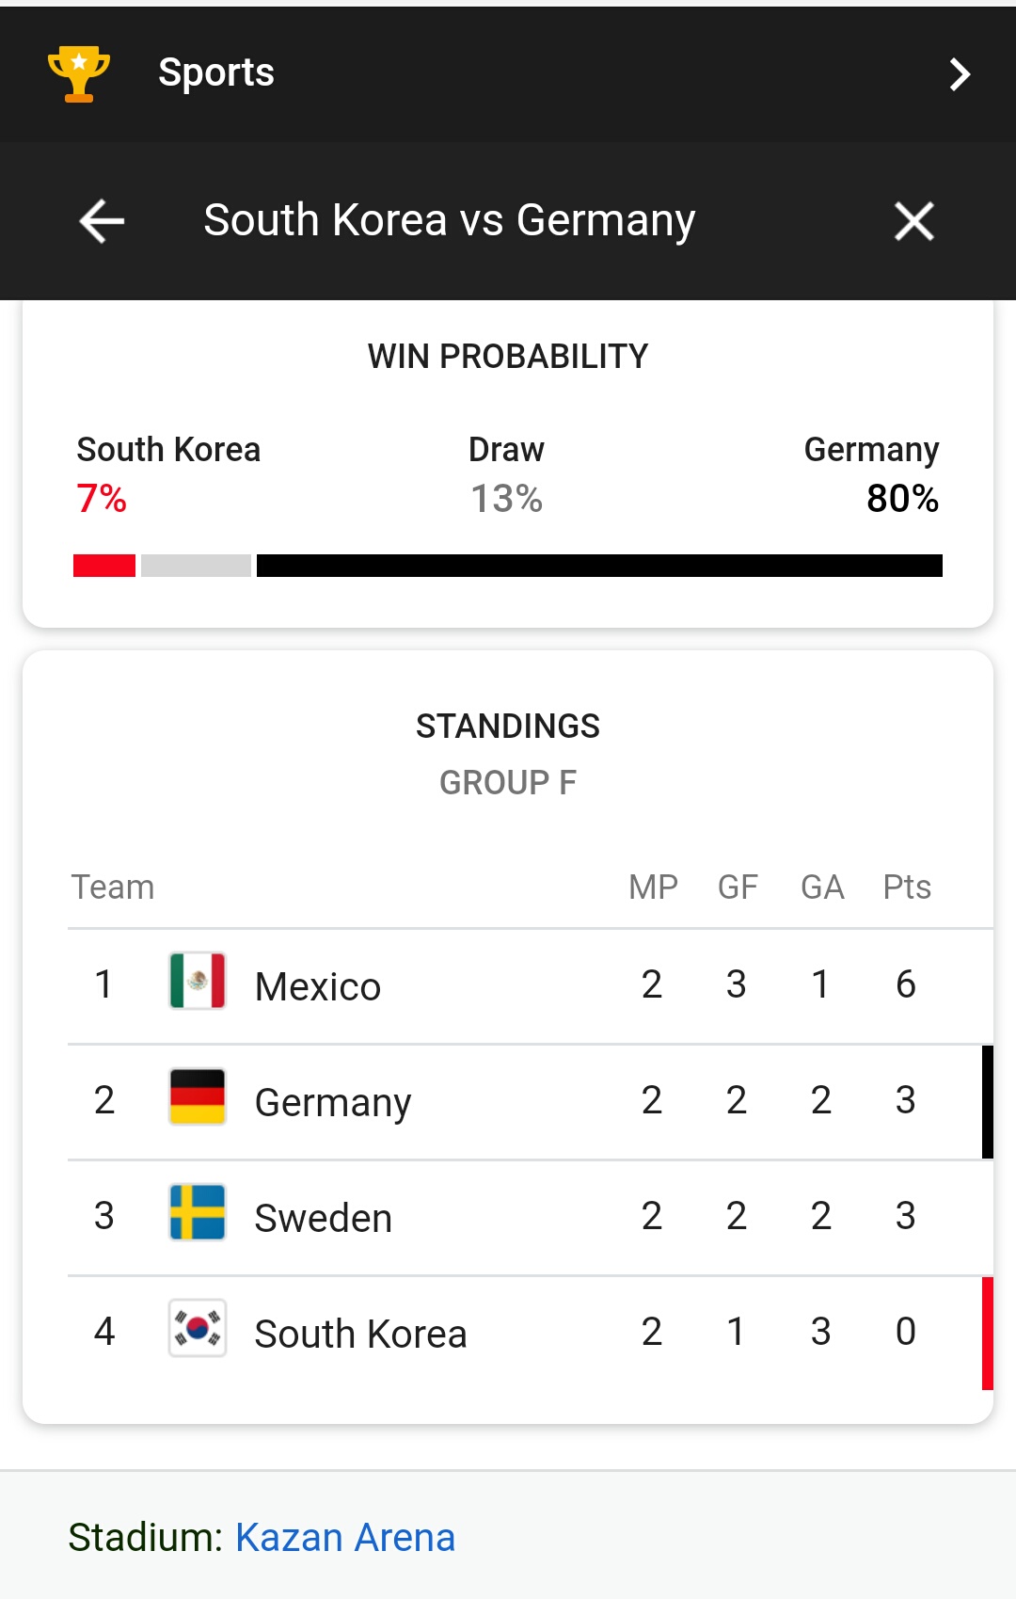Click the gold trophy Sports icon

coord(79,73)
